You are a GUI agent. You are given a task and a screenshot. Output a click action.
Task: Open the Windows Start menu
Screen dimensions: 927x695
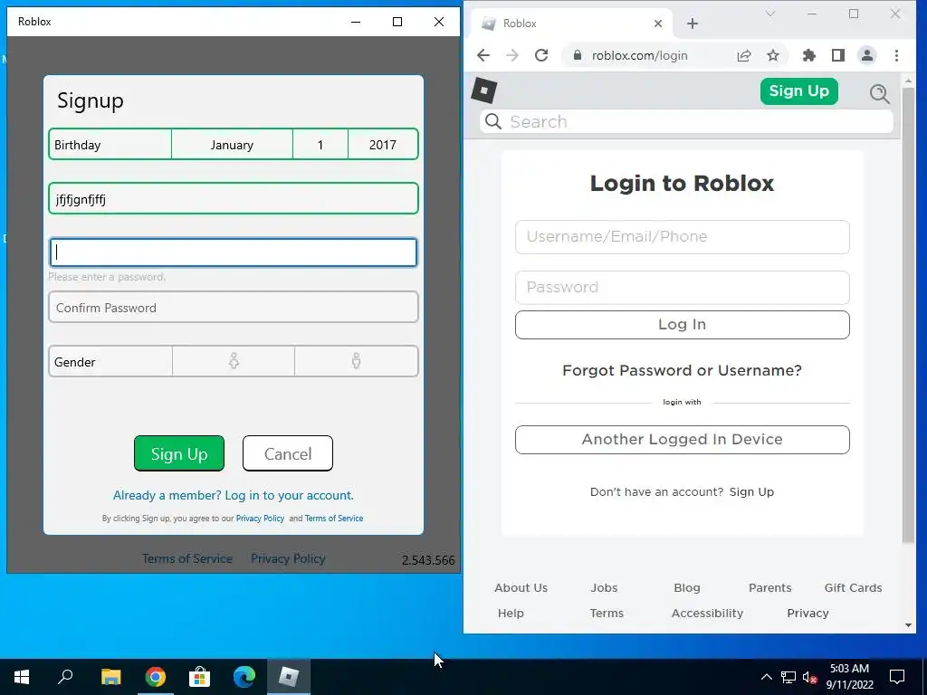22,677
